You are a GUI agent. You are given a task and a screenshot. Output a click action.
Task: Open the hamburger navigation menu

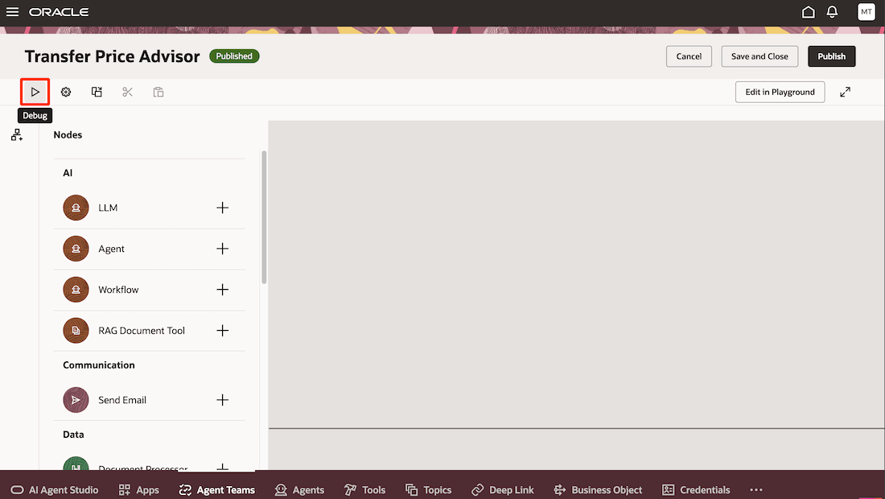pos(12,12)
